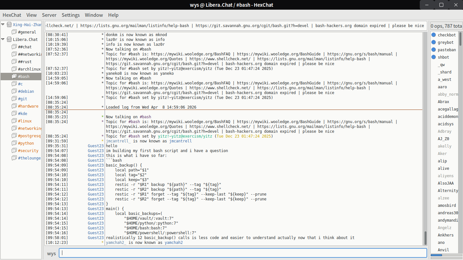463x260 pixels.
Task: Collapse the Xing-Hai-Zhan server tree
Action: (x=3, y=24)
